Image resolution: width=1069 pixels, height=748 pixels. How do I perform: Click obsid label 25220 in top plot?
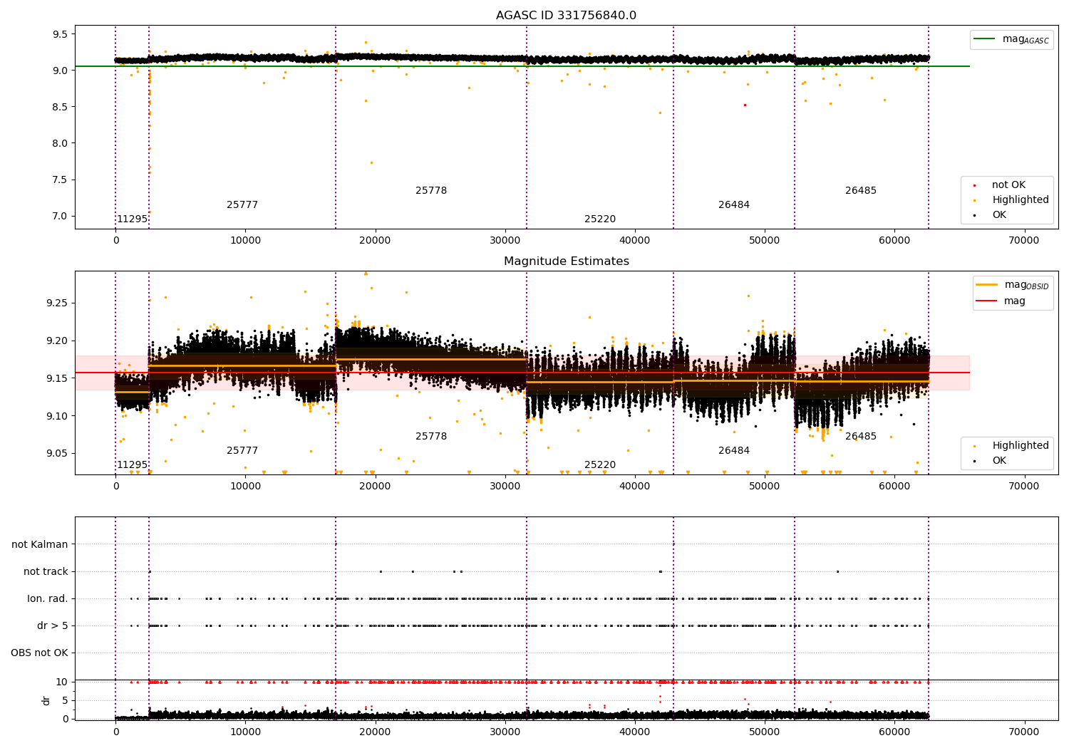pyautogui.click(x=600, y=219)
